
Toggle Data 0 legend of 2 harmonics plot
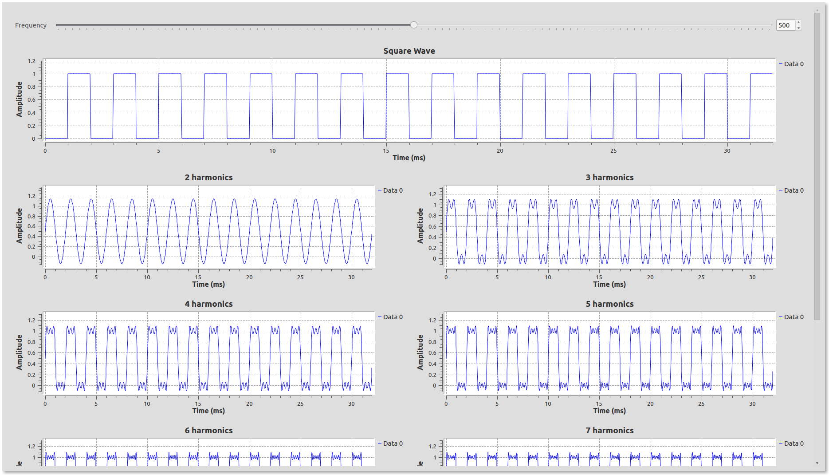[390, 190]
